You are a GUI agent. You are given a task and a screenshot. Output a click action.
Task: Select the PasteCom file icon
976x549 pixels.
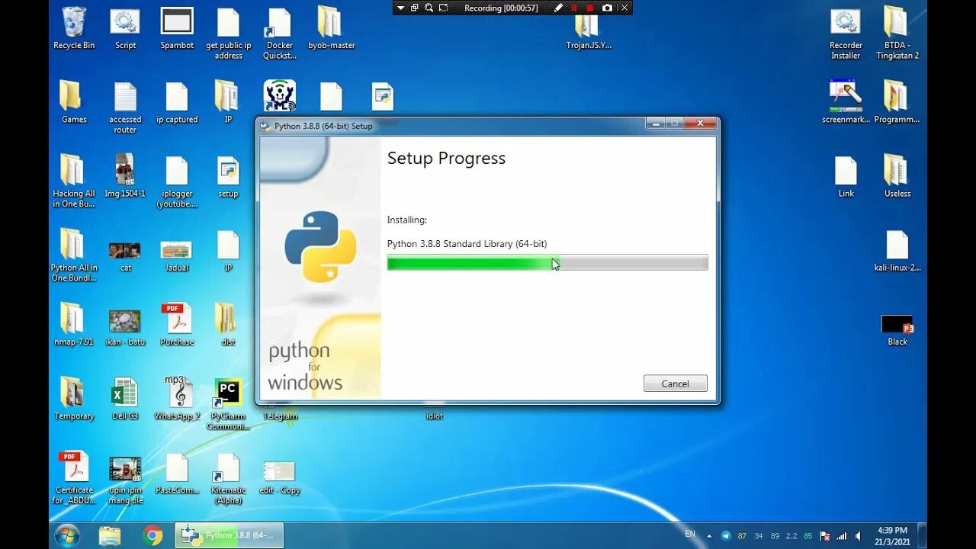[x=177, y=473]
